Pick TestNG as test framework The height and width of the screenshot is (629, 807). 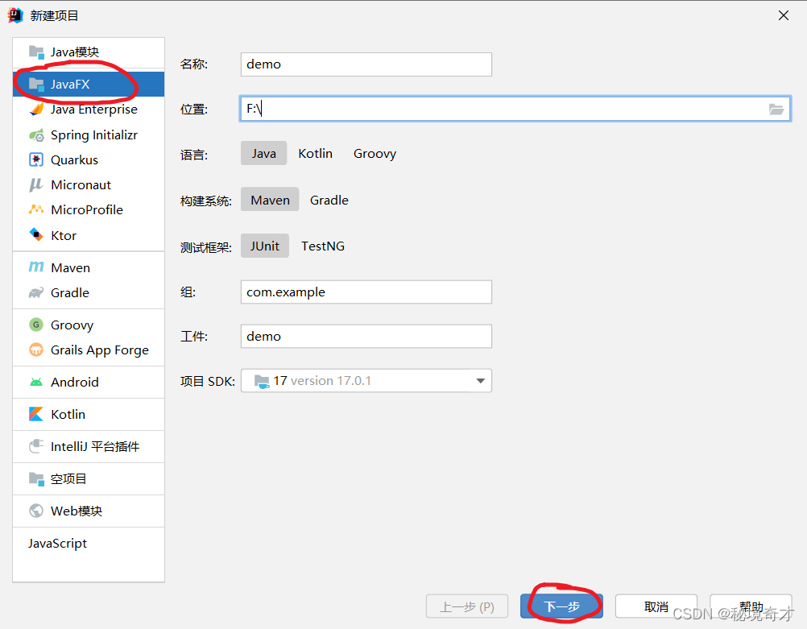(x=323, y=246)
